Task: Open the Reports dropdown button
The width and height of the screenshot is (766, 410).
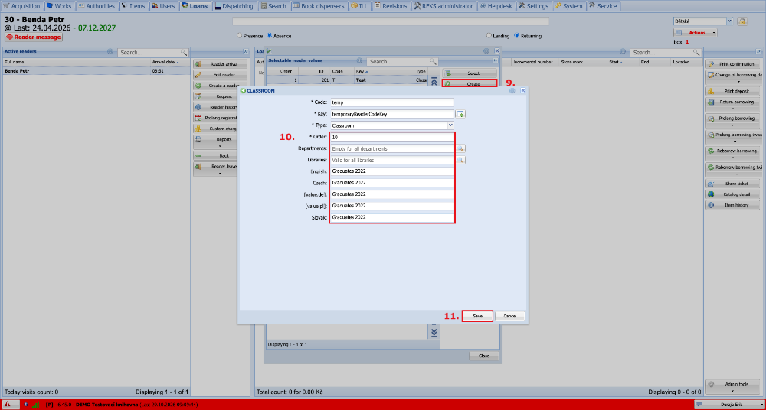Action: coord(221,142)
